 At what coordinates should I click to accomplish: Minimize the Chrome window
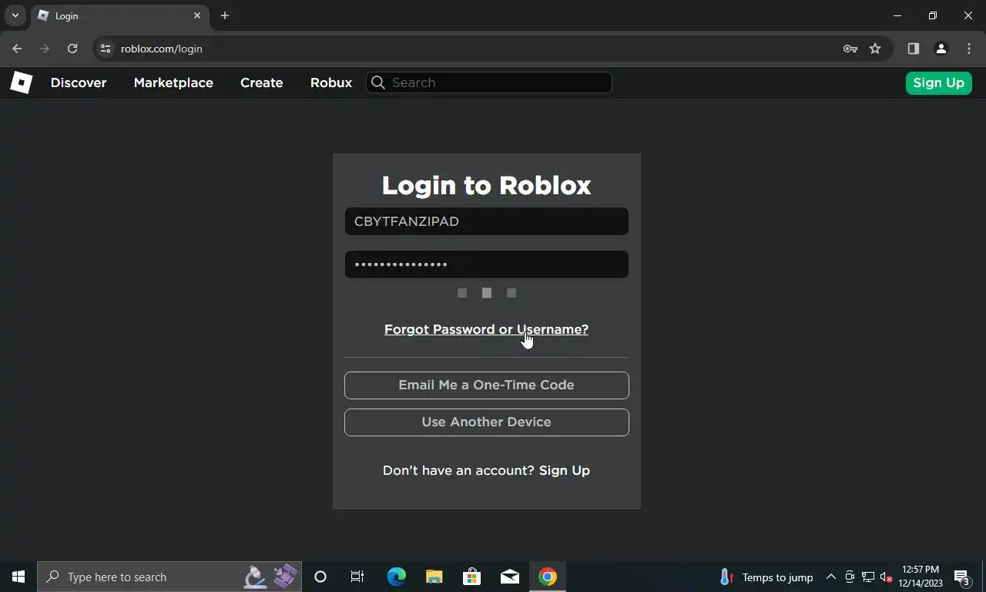pos(897,15)
